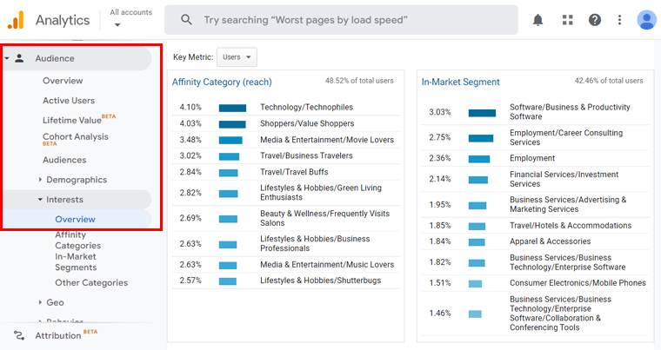This screenshot has height=350, width=661.
Task: Select the Employment row text
Action: coord(532,158)
